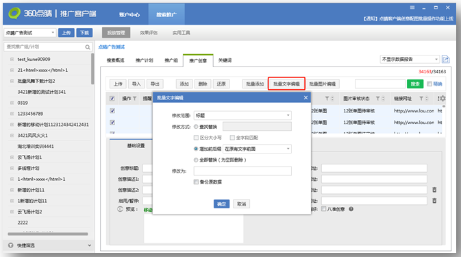461x257 pixels.
Task: Click the trash icon beside the third URL field
Action: click(434, 190)
